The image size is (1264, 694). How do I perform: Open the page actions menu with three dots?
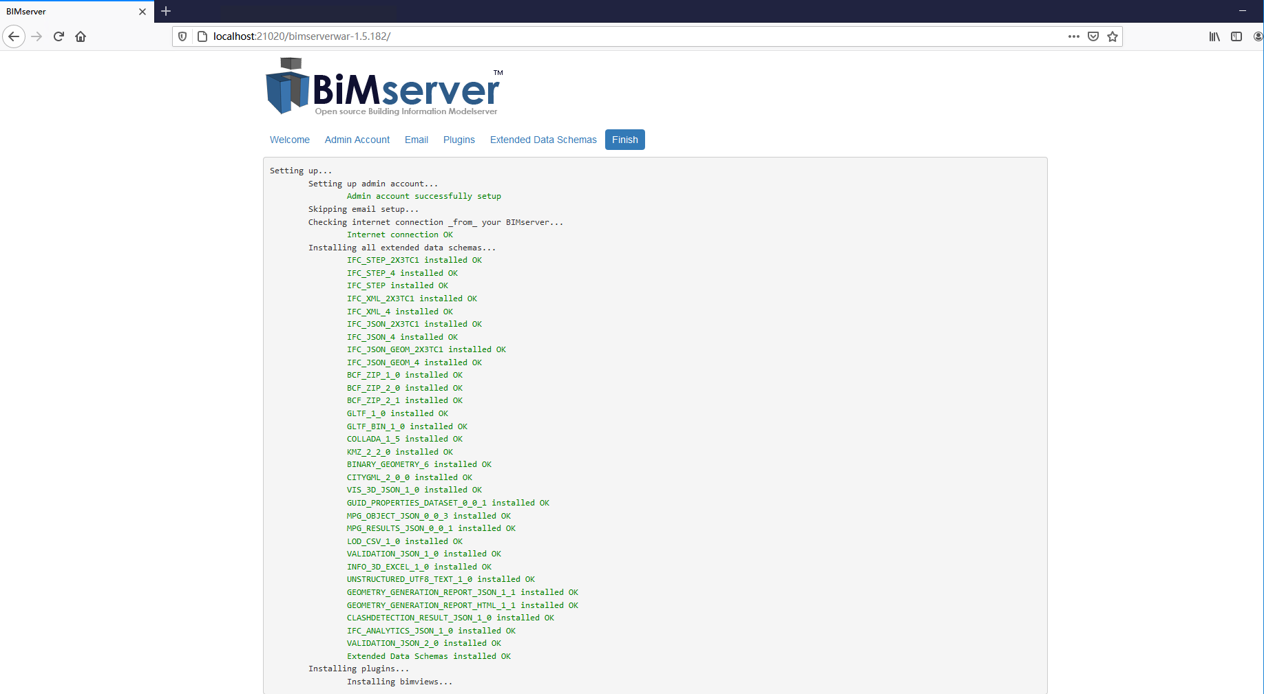coord(1073,36)
